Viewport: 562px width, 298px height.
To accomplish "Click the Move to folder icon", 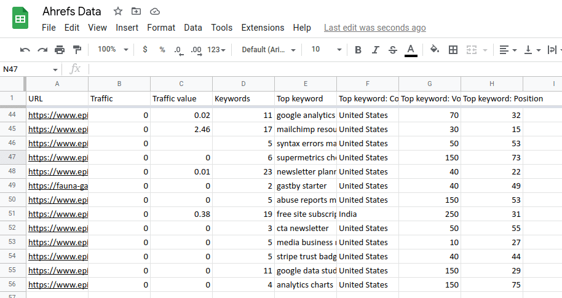I will [x=137, y=12].
